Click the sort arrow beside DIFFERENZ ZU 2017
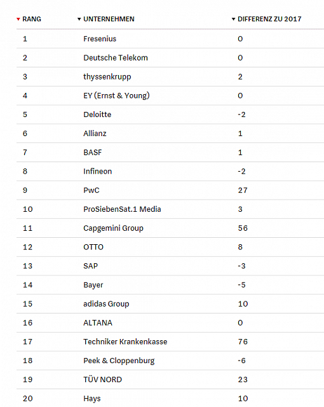The height and width of the screenshot is (407, 324). tap(233, 19)
